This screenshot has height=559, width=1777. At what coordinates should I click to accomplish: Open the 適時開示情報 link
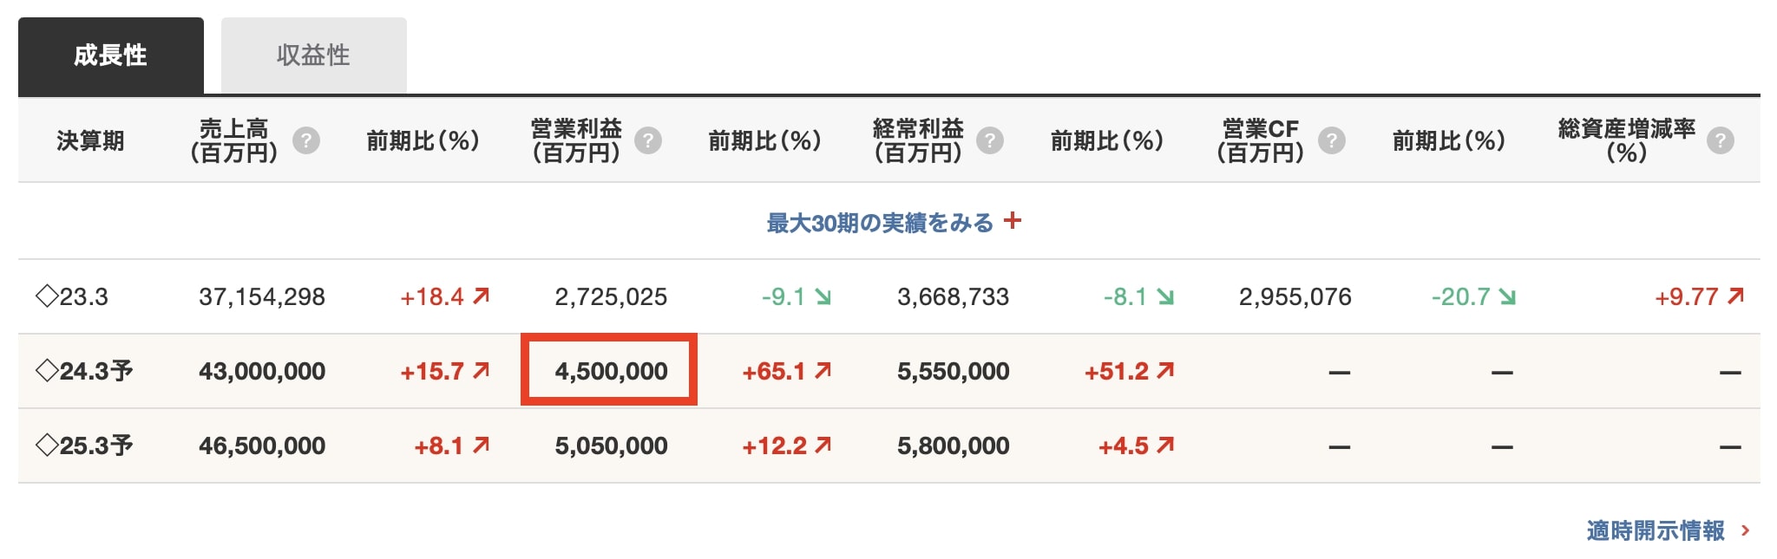click(1656, 530)
